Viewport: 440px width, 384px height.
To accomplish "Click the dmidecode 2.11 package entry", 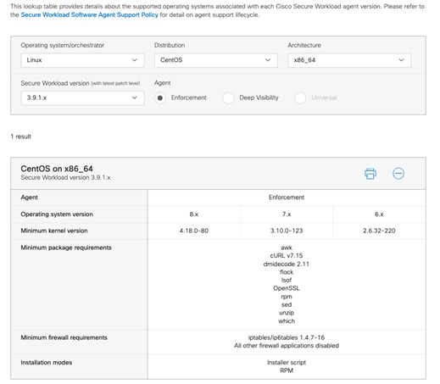I will pyautogui.click(x=287, y=264).
